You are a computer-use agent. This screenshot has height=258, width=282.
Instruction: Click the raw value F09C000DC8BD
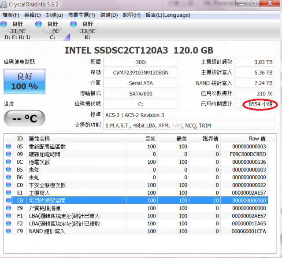pos(248,154)
